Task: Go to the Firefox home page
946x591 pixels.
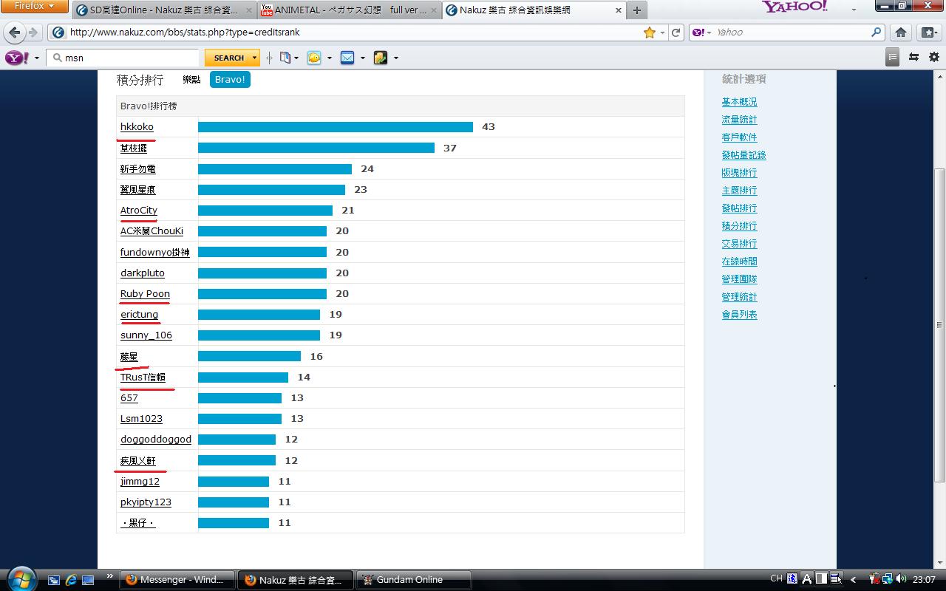Action: click(901, 33)
